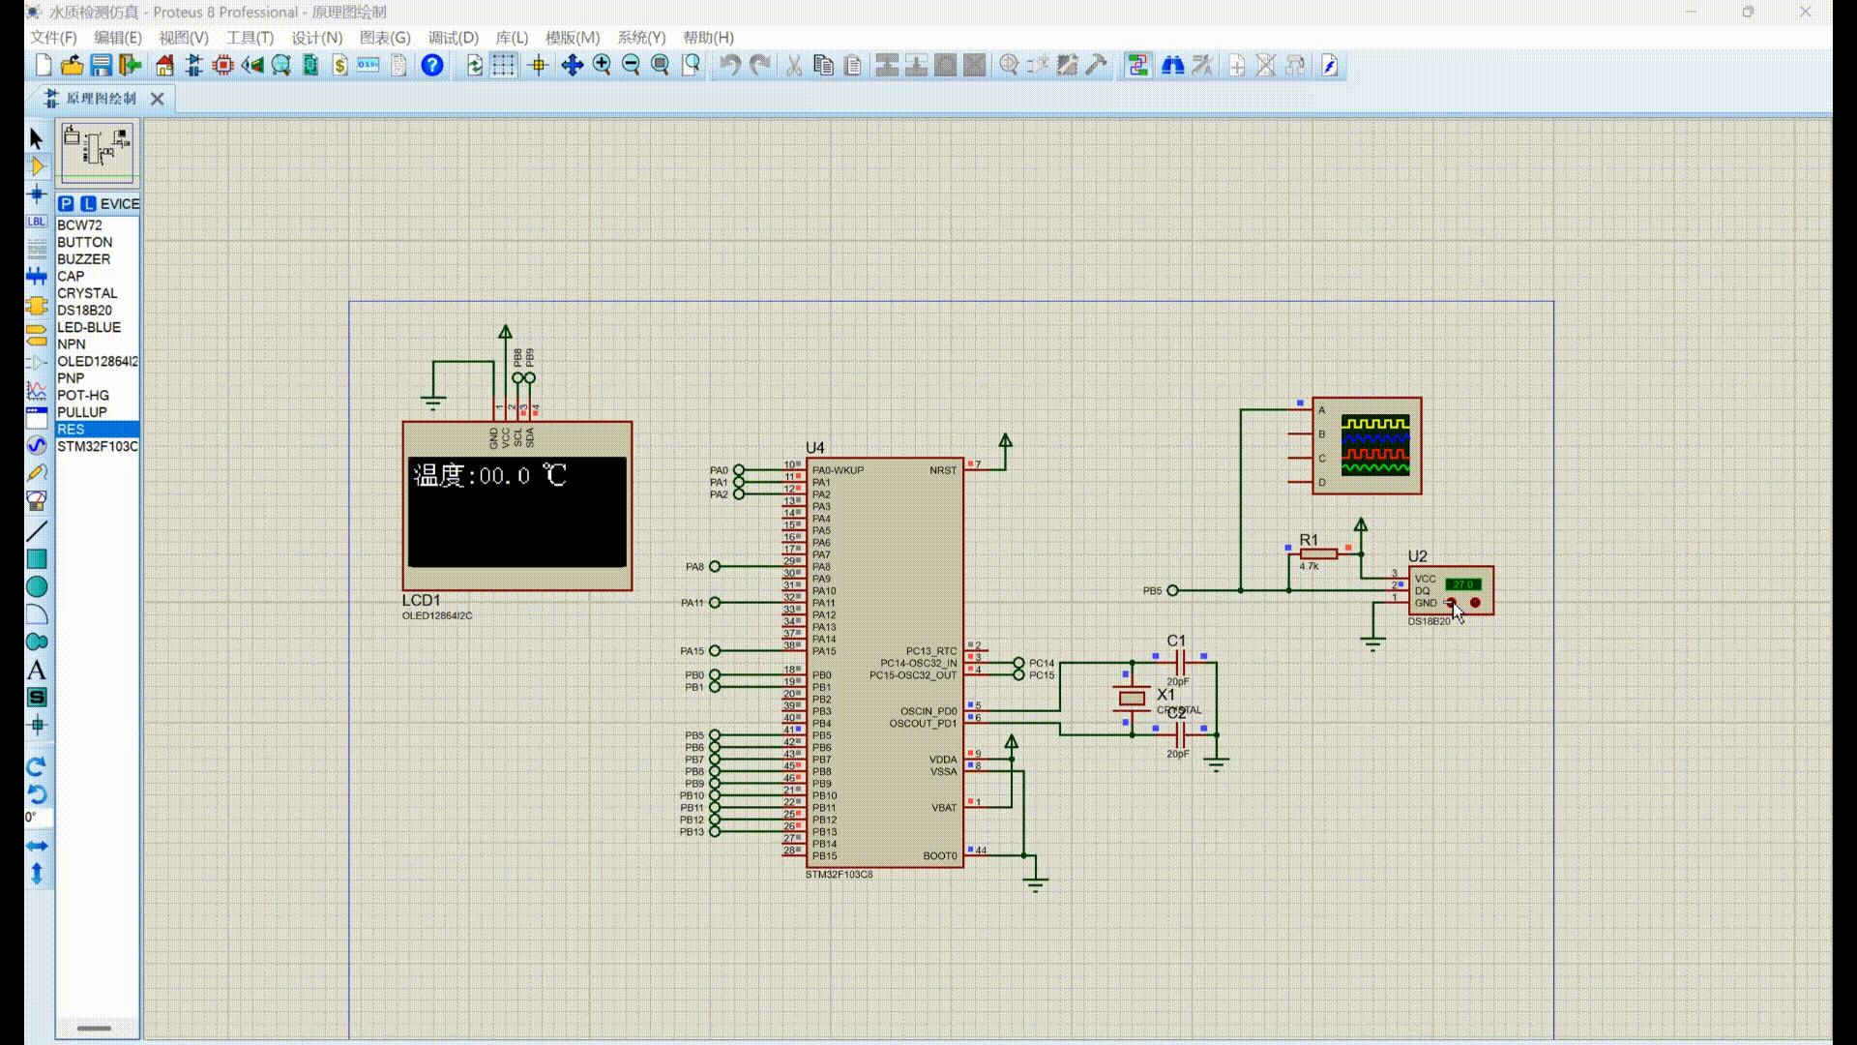1857x1045 pixels.
Task: Toggle the grid display
Action: (503, 65)
